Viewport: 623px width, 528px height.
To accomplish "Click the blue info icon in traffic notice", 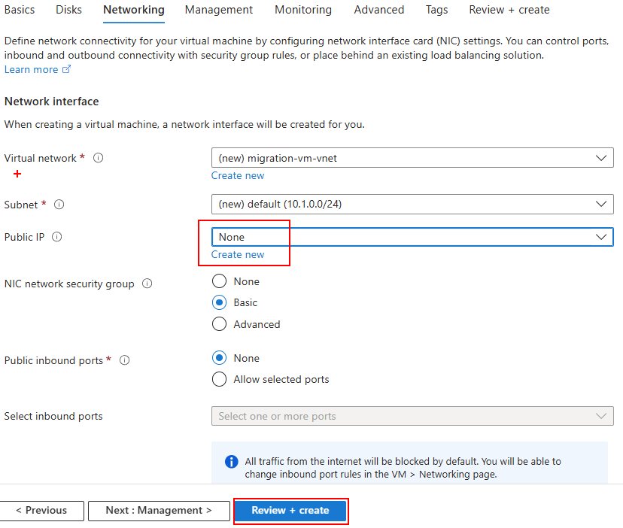I will pyautogui.click(x=232, y=461).
